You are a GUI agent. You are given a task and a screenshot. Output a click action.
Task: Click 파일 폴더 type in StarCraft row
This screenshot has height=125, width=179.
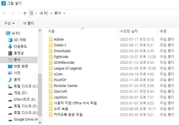pos(167,92)
